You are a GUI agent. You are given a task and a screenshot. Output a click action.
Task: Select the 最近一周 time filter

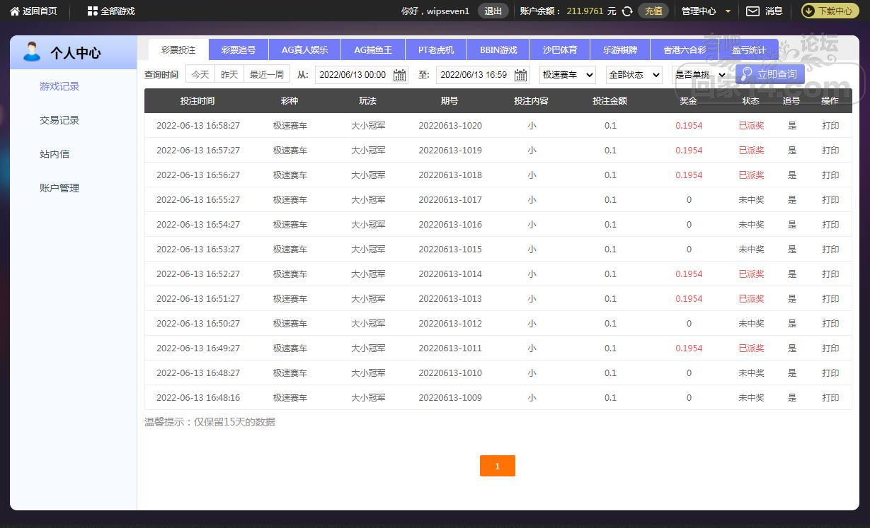[266, 74]
